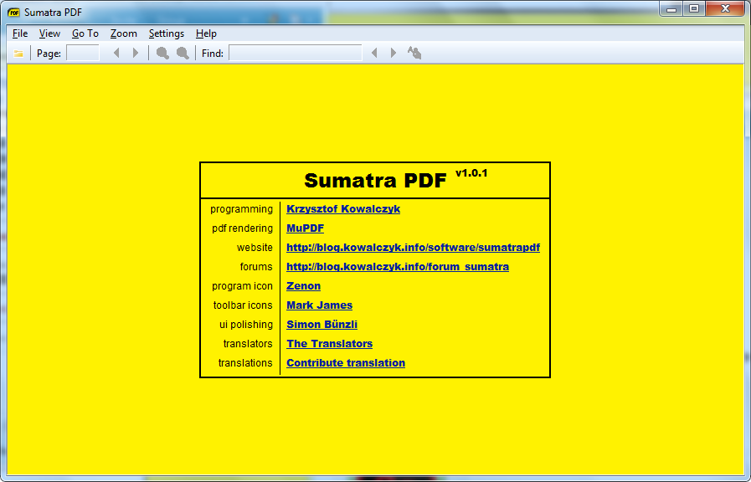Viewport: 751px width, 482px height.
Task: Go to next page arrow
Action: (x=136, y=53)
